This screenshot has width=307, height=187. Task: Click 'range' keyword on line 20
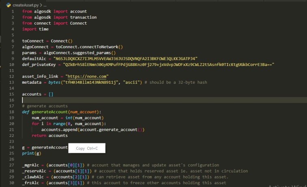[59, 123]
